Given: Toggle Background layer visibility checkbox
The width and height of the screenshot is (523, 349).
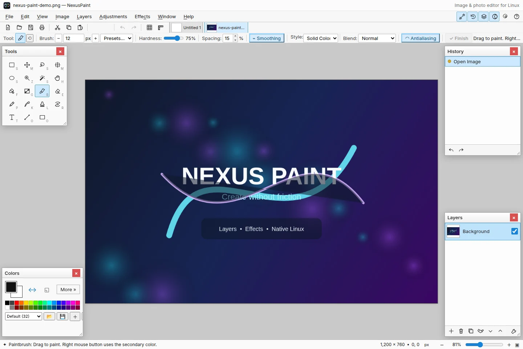Looking at the screenshot, I should 515,231.
